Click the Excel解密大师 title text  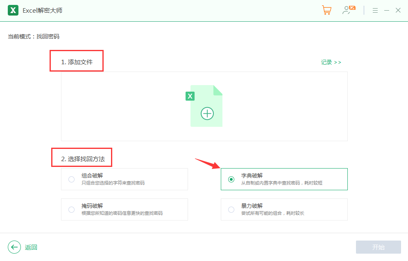43,10
